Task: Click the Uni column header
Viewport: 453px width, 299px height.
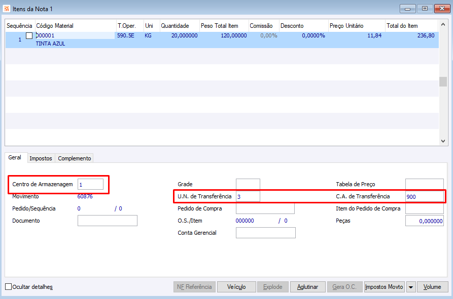Action: tap(152, 26)
